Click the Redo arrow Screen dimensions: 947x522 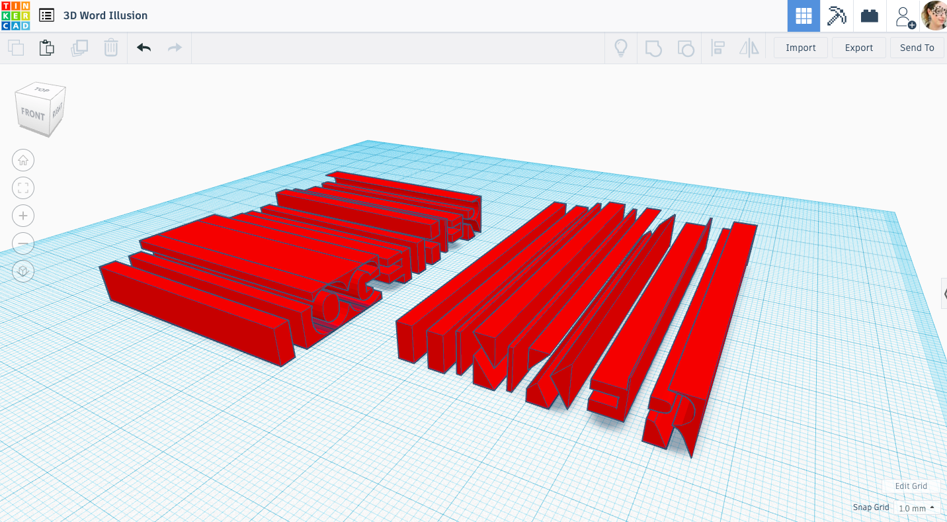pyautogui.click(x=175, y=48)
